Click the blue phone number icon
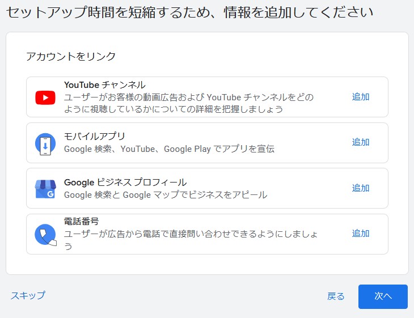Image resolution: width=414 pixels, height=318 pixels. click(x=46, y=235)
